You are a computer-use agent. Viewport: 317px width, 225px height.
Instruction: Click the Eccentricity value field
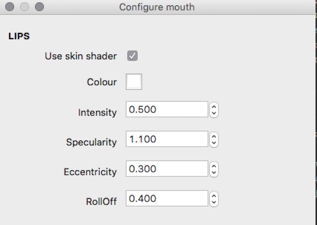tap(167, 169)
